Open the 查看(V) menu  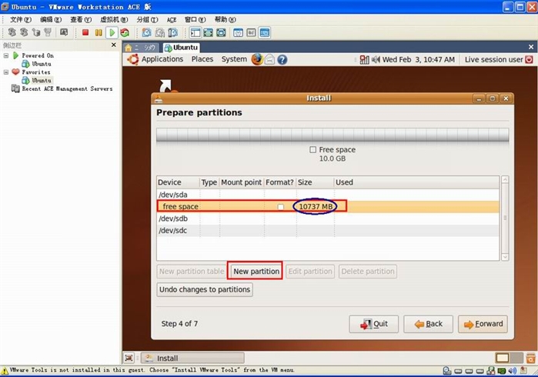pos(81,19)
